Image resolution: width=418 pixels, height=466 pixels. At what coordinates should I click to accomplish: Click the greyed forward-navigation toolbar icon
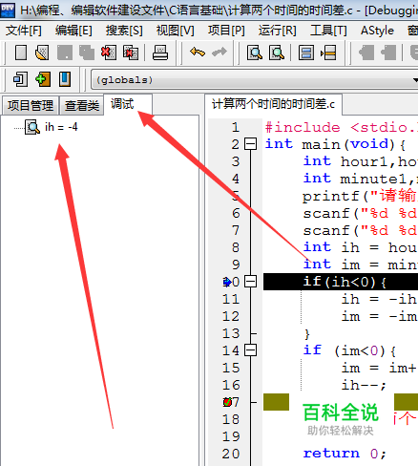pos(388,53)
